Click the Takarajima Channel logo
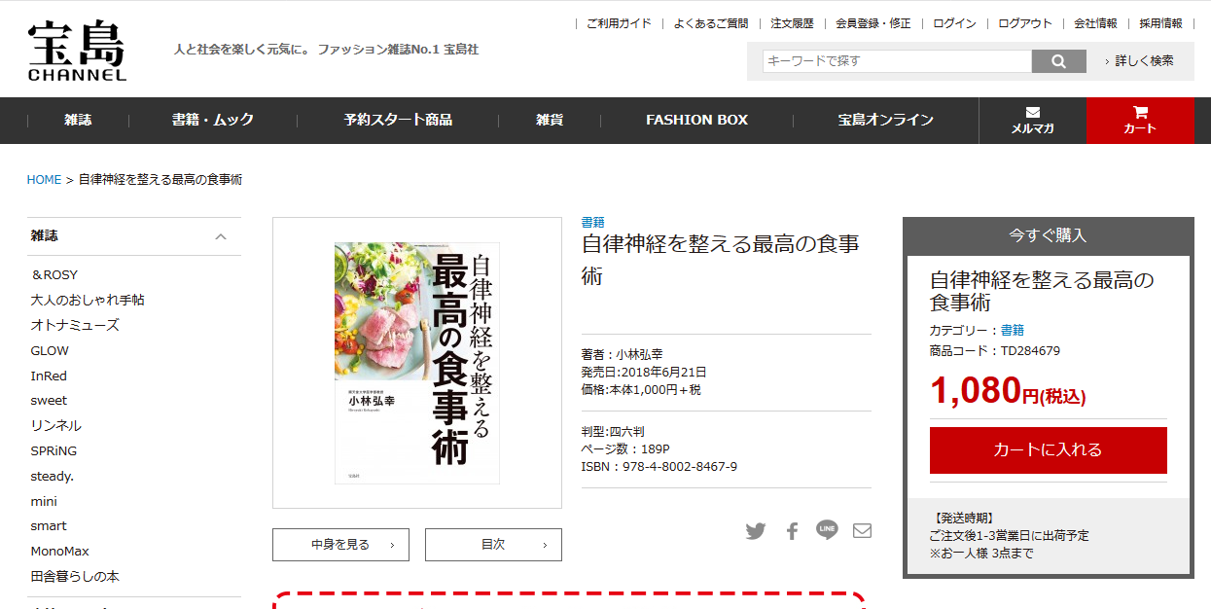The image size is (1211, 609). point(77,51)
